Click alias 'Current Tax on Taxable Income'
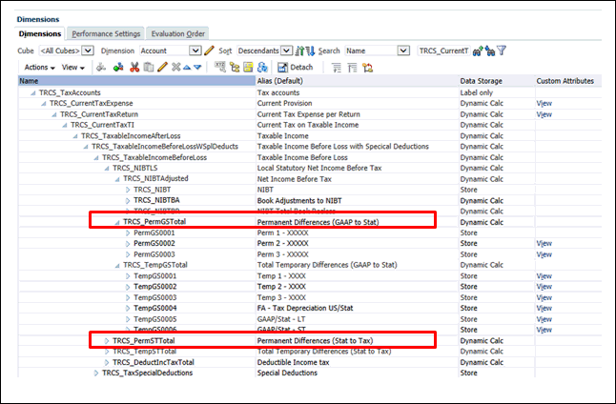This screenshot has height=404, width=616. [x=308, y=125]
